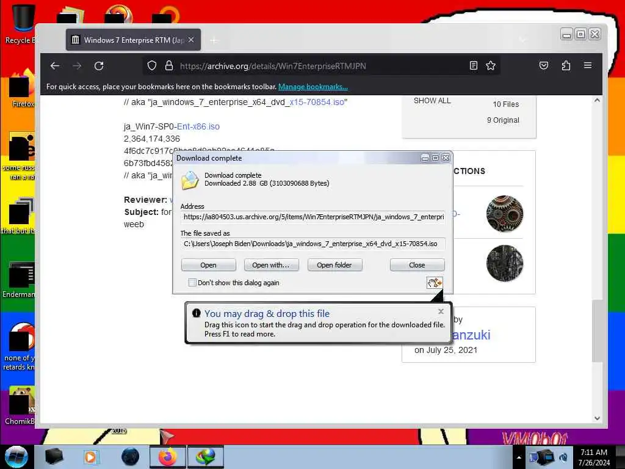Open the tracking protection shield icon
The height and width of the screenshot is (469, 625).
(152, 65)
